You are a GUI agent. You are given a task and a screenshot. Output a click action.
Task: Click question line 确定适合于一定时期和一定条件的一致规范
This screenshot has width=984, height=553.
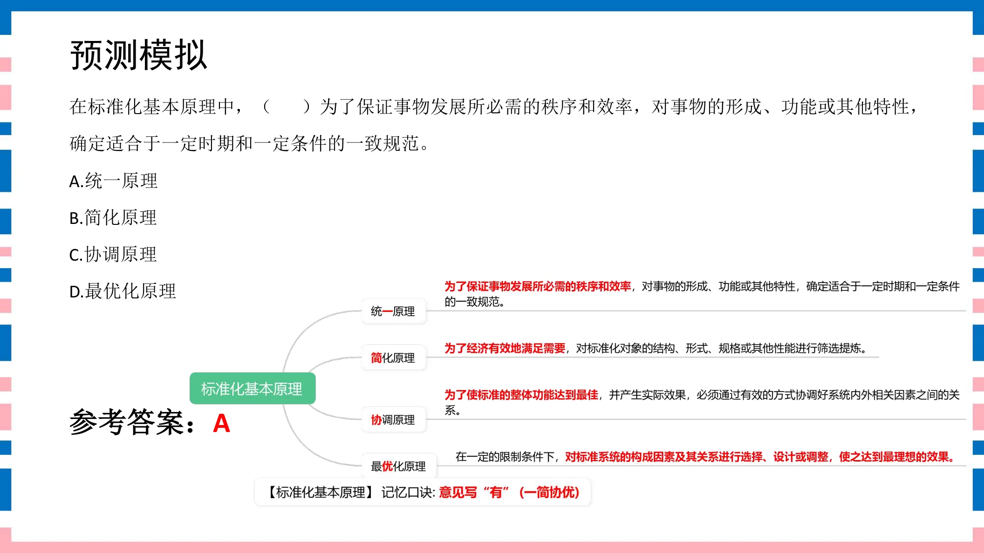pos(249,143)
